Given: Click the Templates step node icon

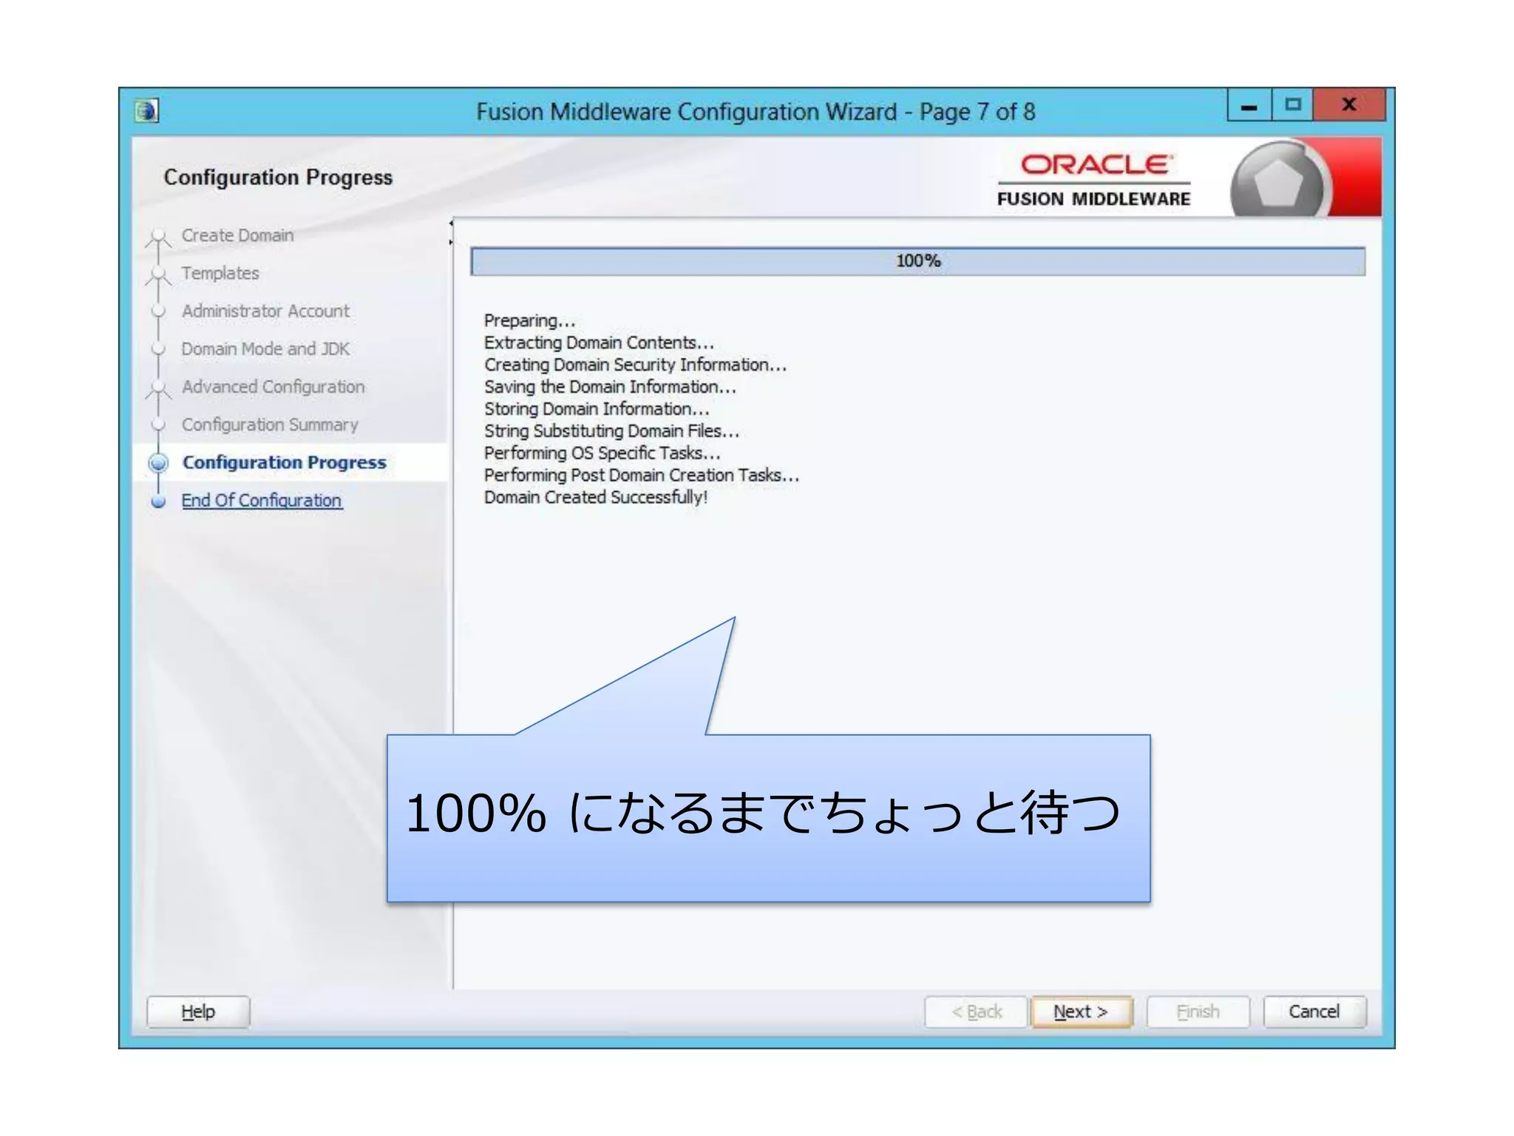Looking at the screenshot, I should pos(158,275).
